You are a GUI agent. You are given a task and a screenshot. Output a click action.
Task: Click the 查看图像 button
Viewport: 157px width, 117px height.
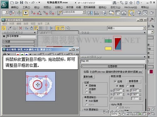click(x=133, y=81)
